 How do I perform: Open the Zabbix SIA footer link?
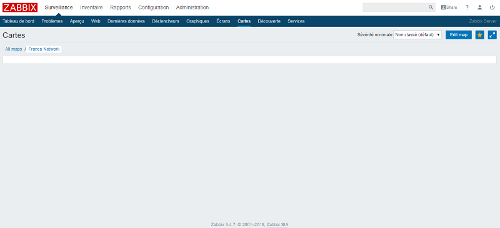coord(277,224)
